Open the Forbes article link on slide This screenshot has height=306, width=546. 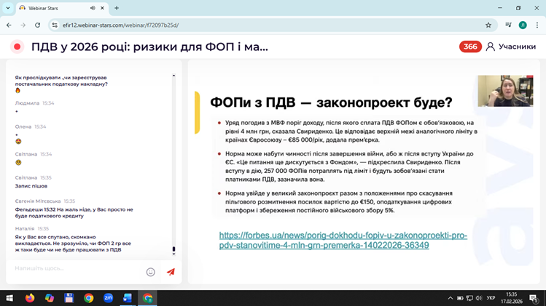(x=343, y=241)
